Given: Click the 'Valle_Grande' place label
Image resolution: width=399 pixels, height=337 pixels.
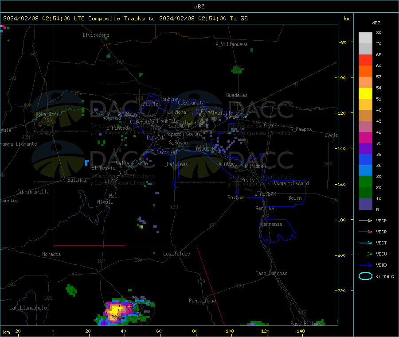Looking at the screenshot, I should tap(132, 163).
